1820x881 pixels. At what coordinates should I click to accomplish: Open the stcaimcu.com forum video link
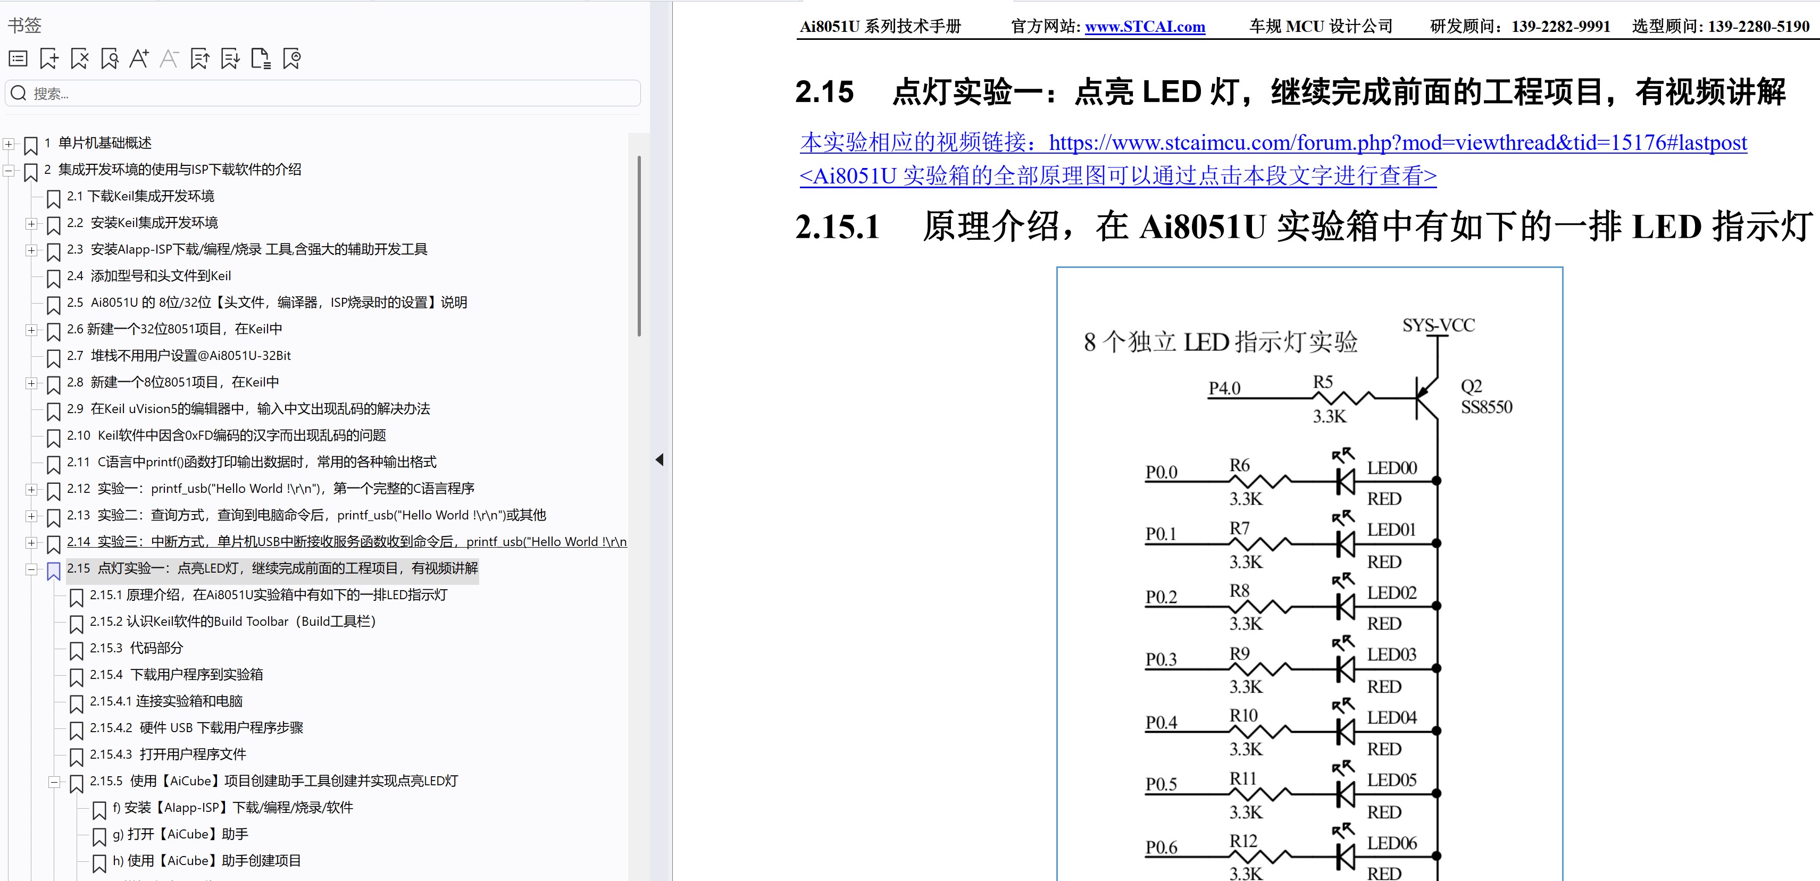1273,142
